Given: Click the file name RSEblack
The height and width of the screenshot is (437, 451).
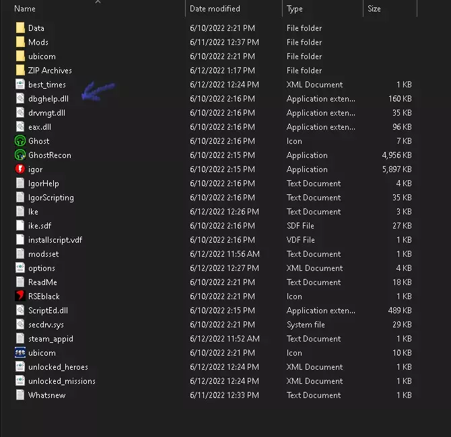Looking at the screenshot, I should [x=44, y=296].
